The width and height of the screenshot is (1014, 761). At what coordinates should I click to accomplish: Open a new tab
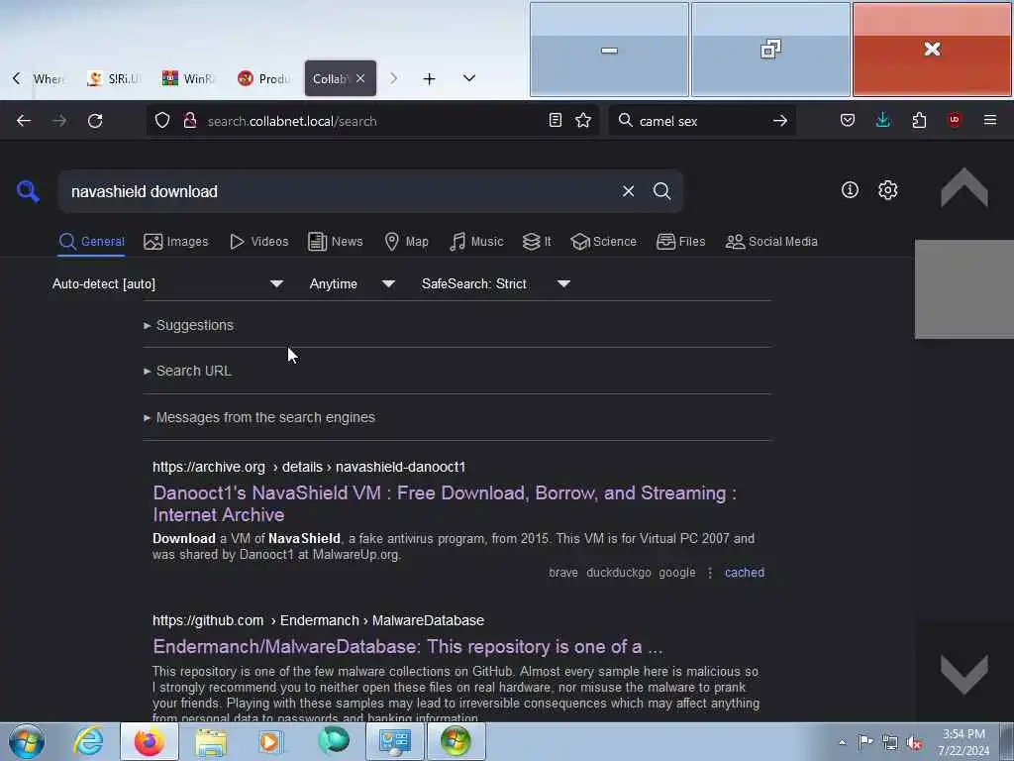click(x=429, y=79)
